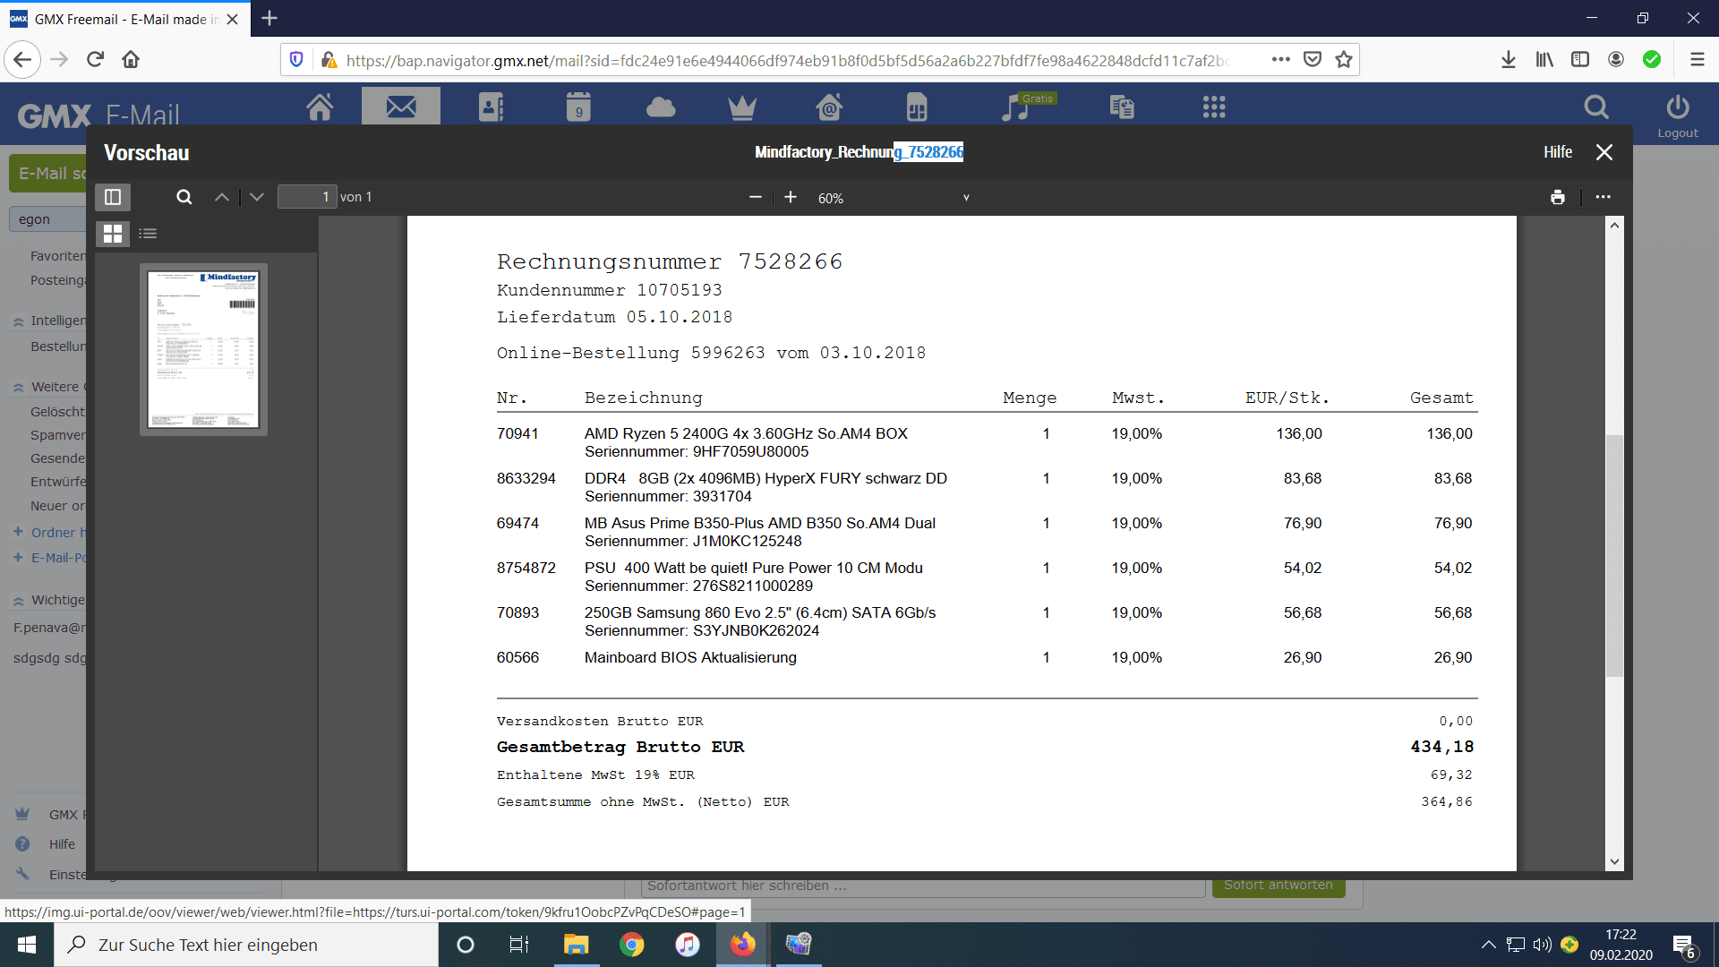Open the Hilfe link in preview header
This screenshot has height=967, width=1719.
(1557, 152)
